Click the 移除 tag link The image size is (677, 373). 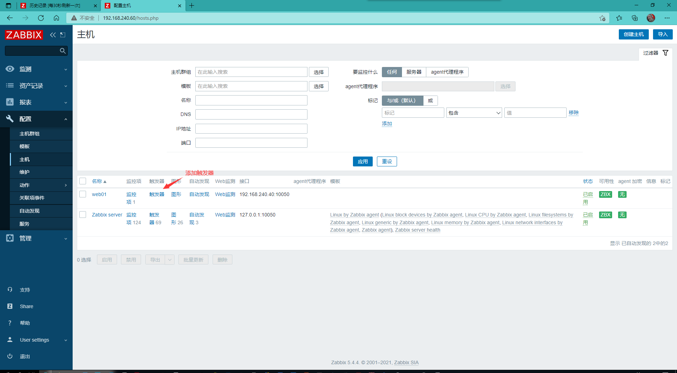pos(574,112)
